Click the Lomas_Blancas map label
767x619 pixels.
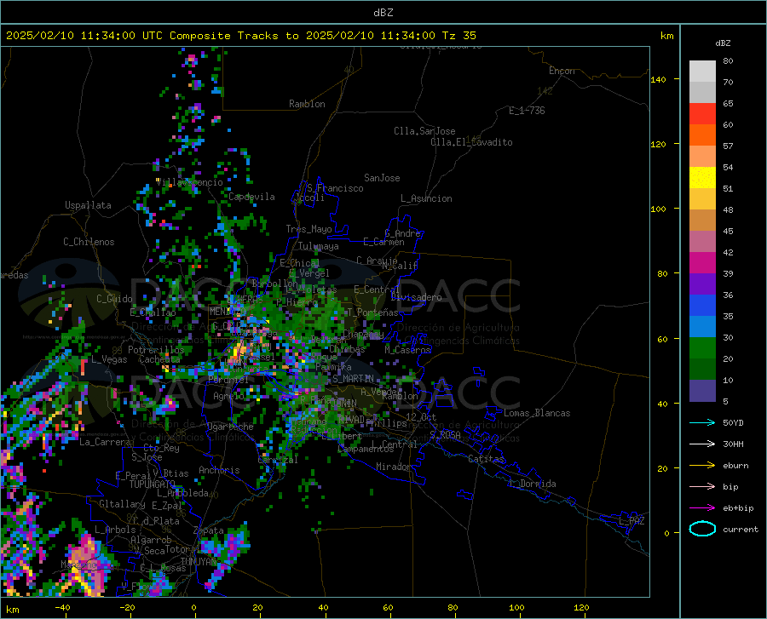tap(537, 413)
